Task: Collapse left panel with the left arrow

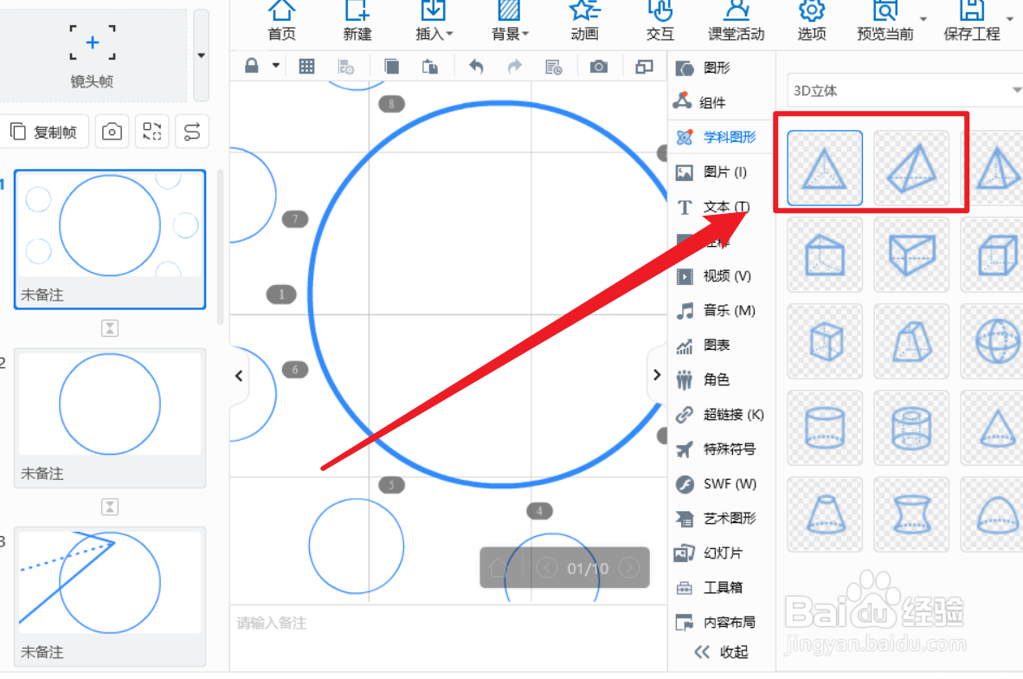Action: tap(239, 376)
